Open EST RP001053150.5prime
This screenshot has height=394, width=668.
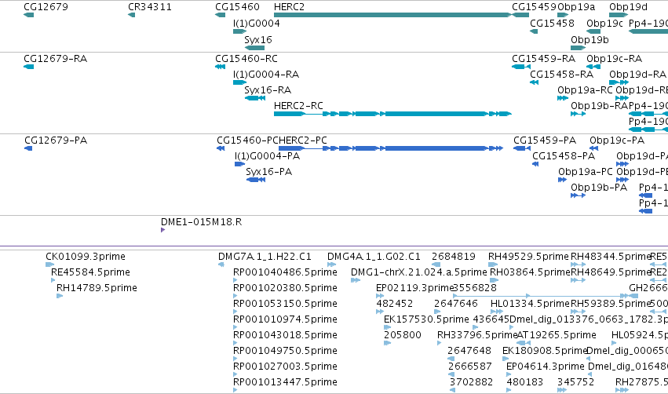point(285,304)
